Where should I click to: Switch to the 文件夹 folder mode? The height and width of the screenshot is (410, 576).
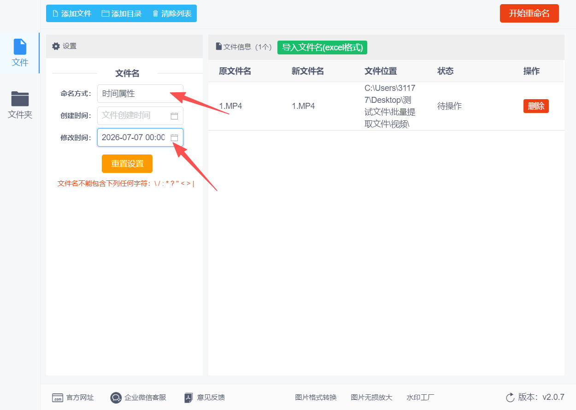(20, 105)
